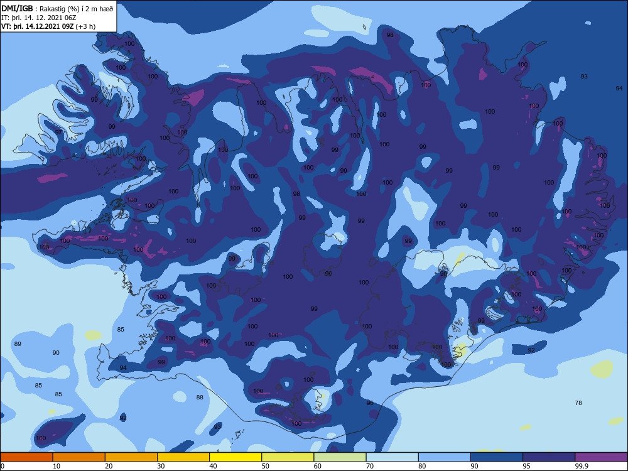Click the orange 10–20 legend swatch

[x=79, y=457]
